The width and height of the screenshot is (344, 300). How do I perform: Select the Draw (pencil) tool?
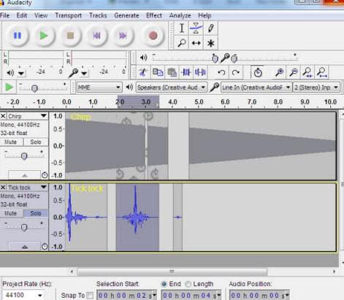click(210, 28)
